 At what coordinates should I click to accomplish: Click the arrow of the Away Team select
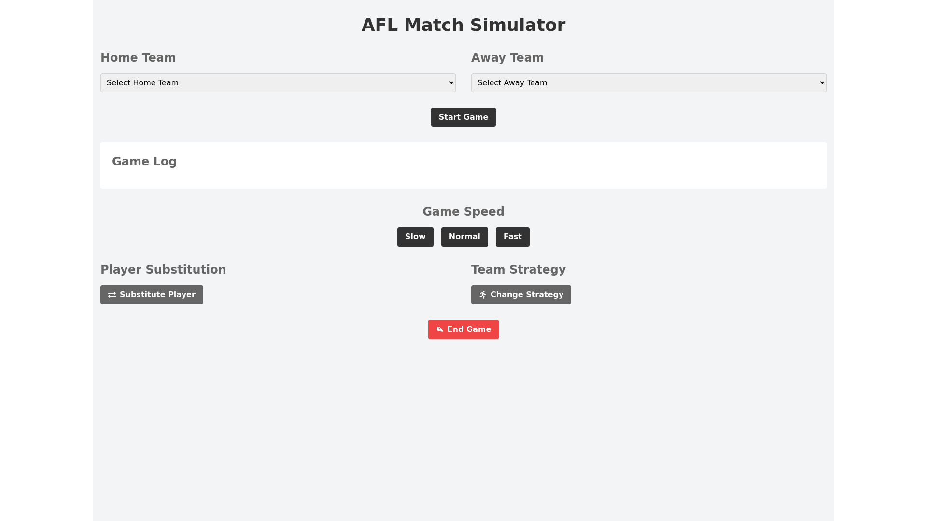822,83
